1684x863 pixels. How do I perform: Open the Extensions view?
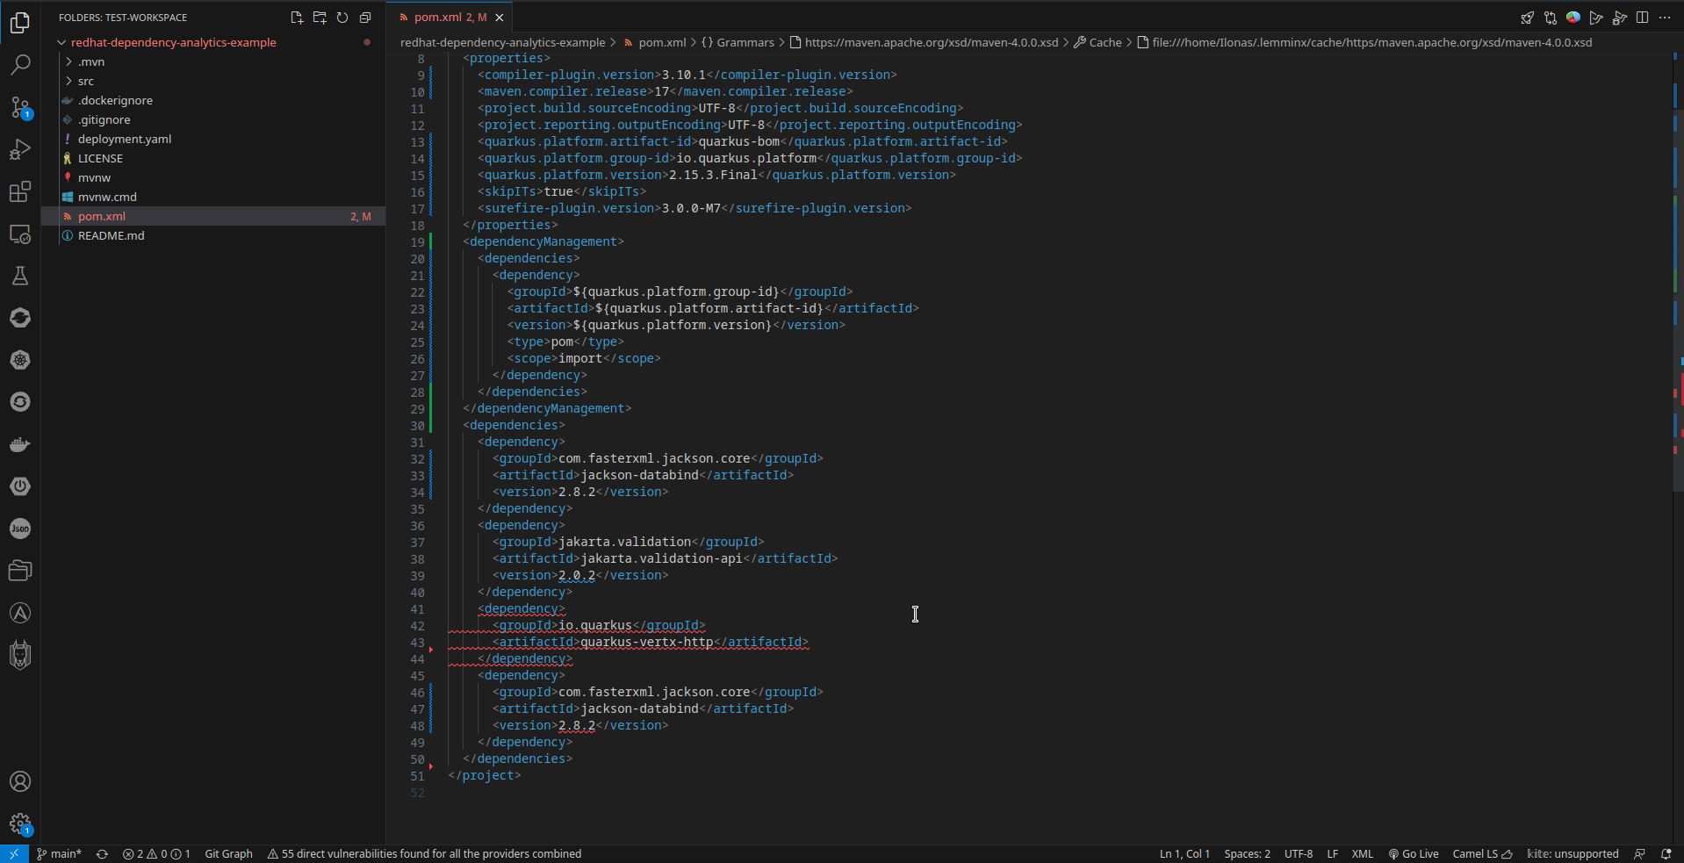pos(19,191)
